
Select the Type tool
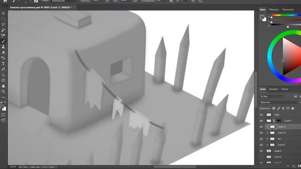(x=3, y=64)
